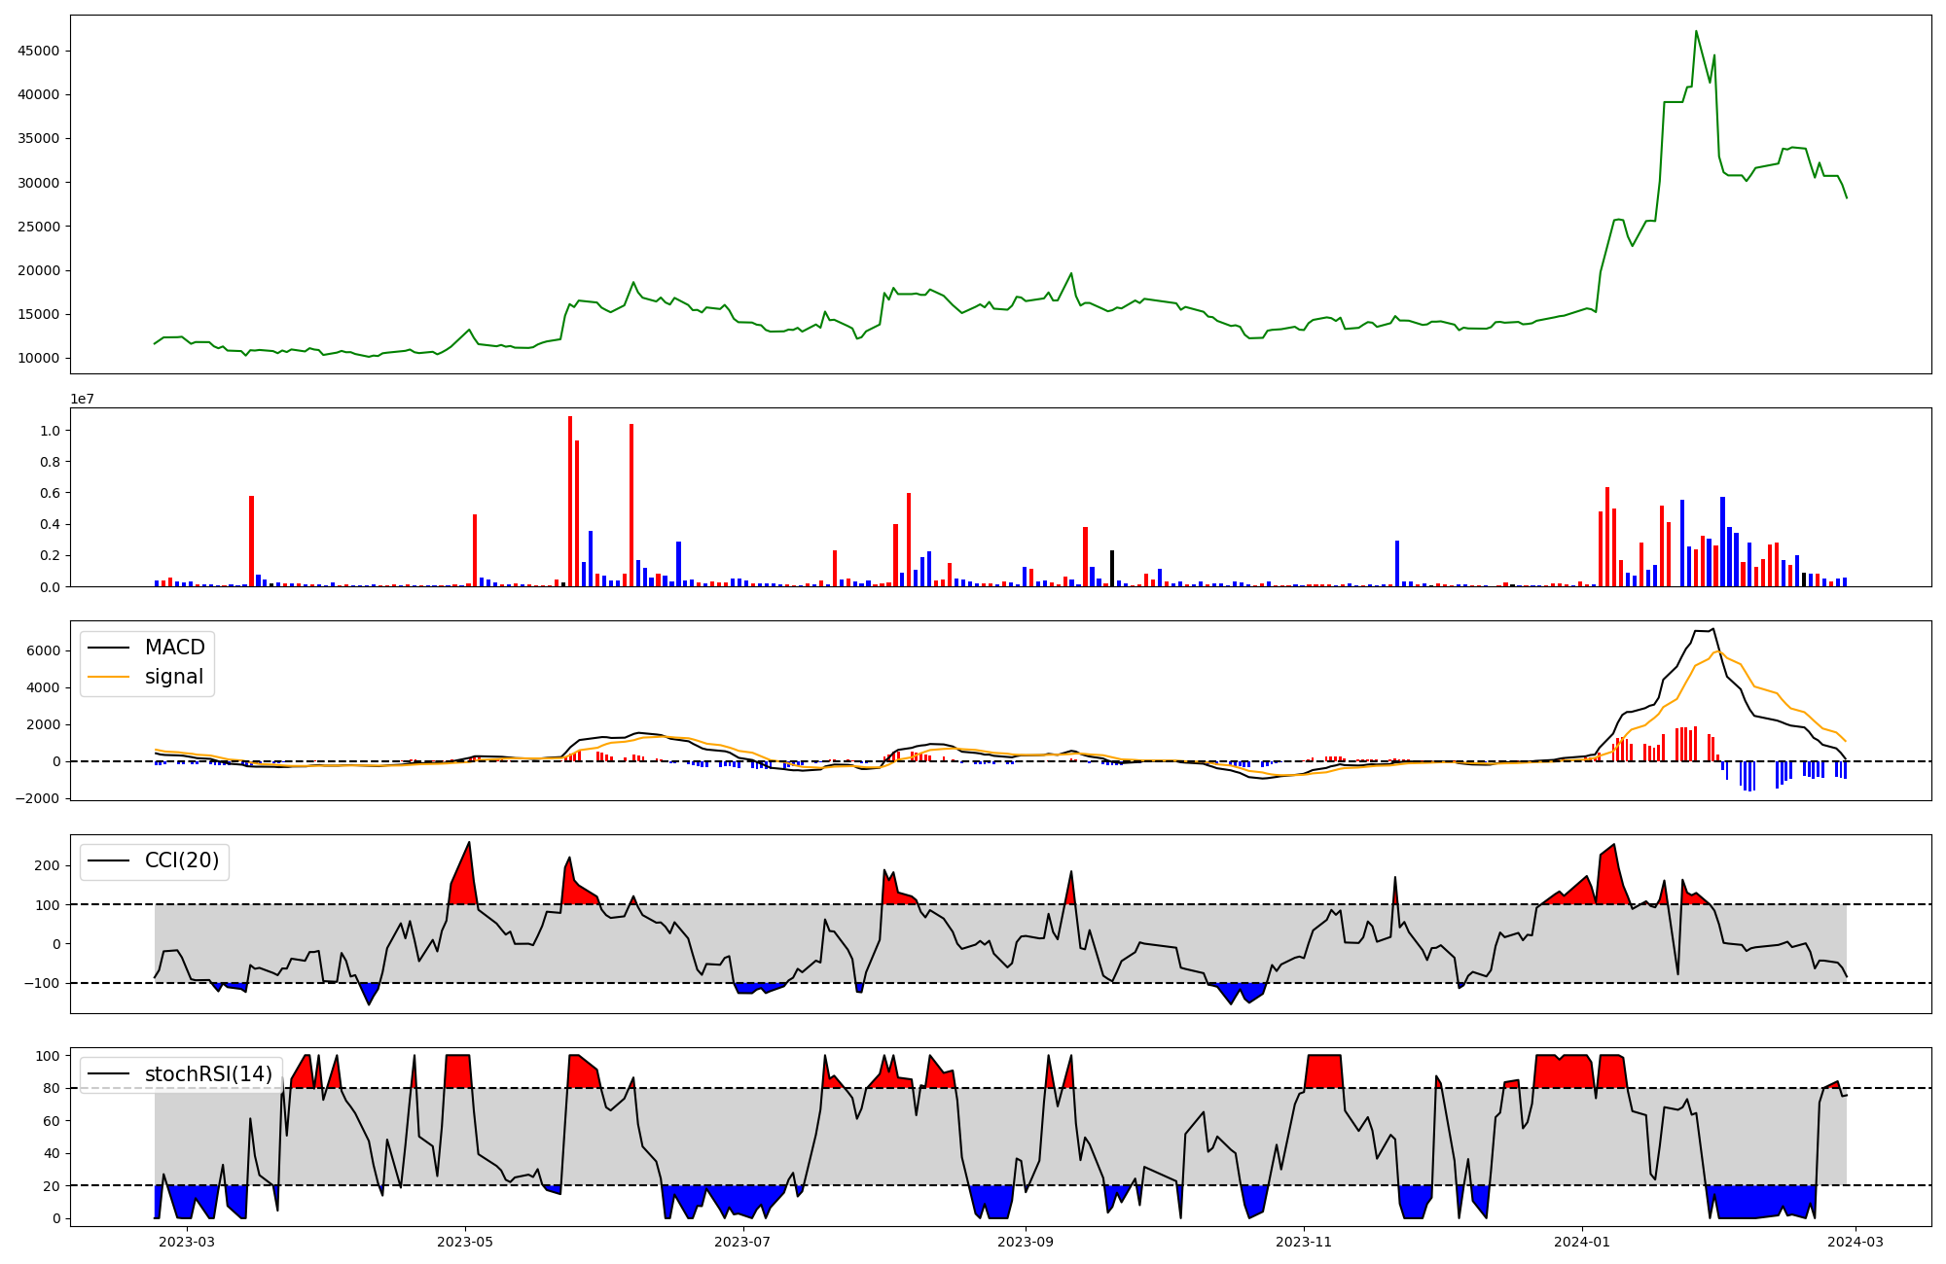The height and width of the screenshot is (1264, 1946).
Task: Click the 2023-09 date tick label
Action: pos(1026,1242)
